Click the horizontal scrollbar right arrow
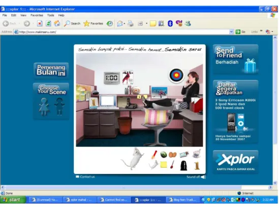 pyautogui.click(x=270, y=187)
